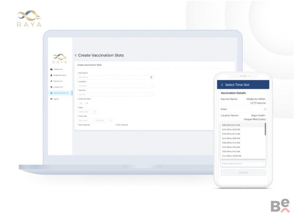Click Logout in the sidebar
The height and width of the screenshot is (221, 295).
[54, 99]
